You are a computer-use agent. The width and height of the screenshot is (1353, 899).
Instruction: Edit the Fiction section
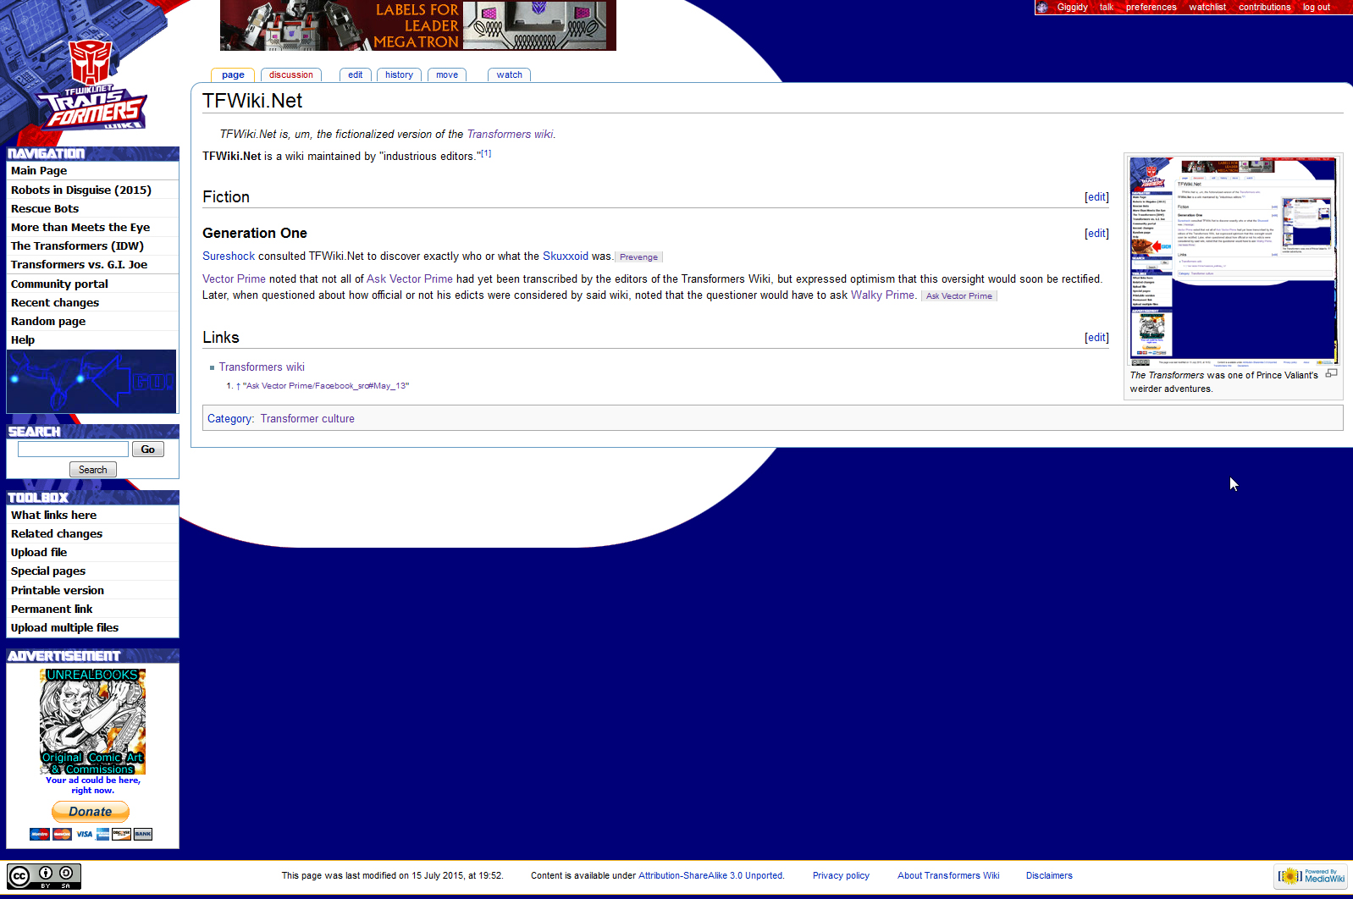pos(1096,197)
